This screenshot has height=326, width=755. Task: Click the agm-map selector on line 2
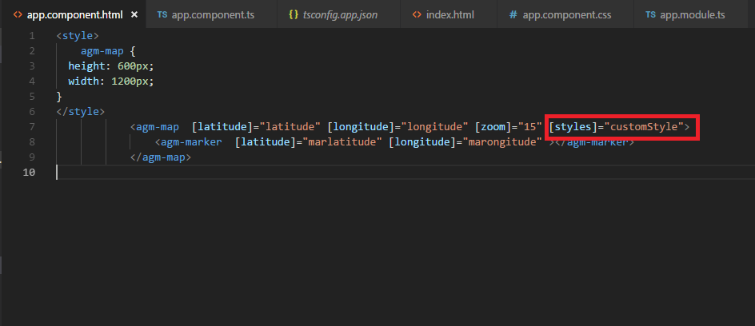pos(102,51)
